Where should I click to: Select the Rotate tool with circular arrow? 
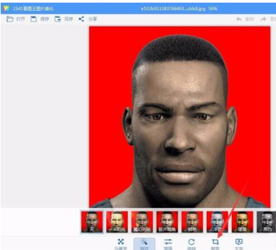(191, 242)
